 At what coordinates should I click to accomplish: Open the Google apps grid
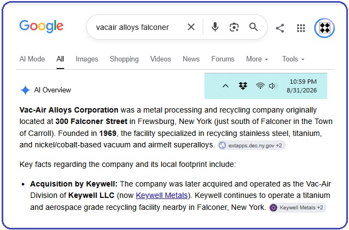point(301,28)
